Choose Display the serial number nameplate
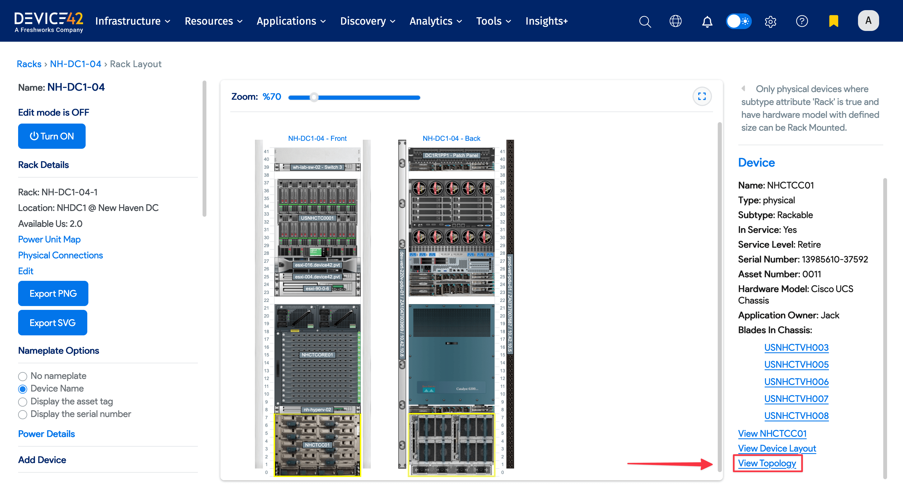Viewport: 903px width, 497px height. tap(23, 415)
